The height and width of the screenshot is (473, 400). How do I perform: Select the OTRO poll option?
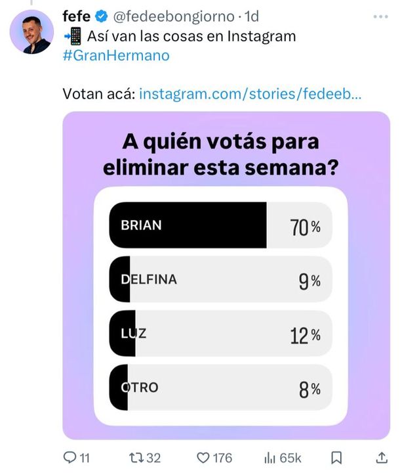pyautogui.click(x=220, y=388)
